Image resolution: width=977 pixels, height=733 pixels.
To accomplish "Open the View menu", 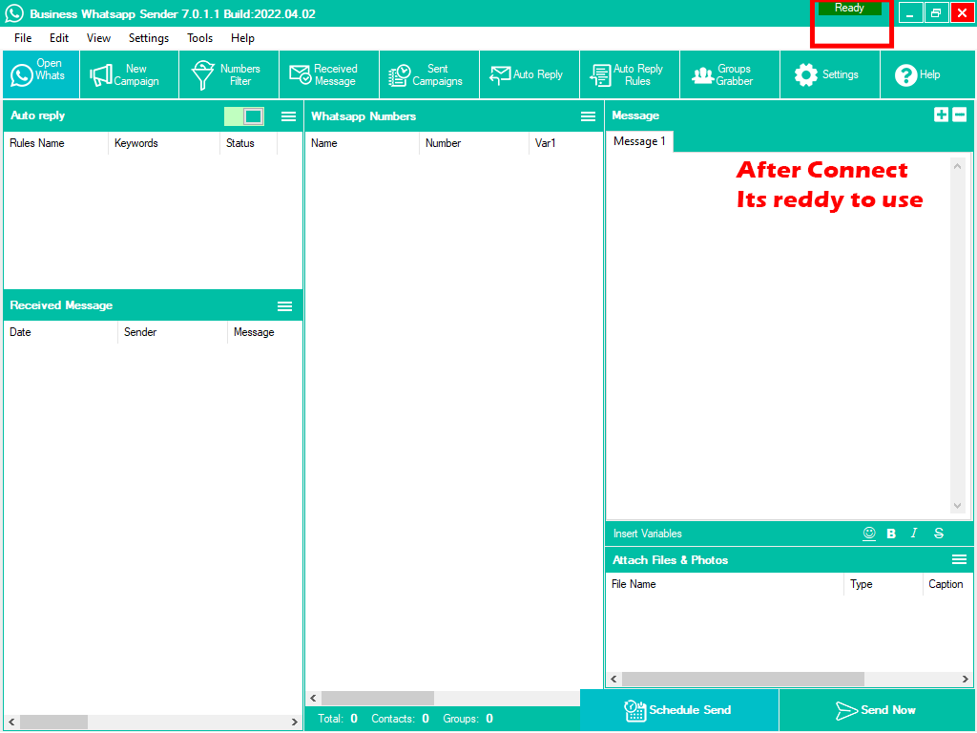I will coord(98,38).
